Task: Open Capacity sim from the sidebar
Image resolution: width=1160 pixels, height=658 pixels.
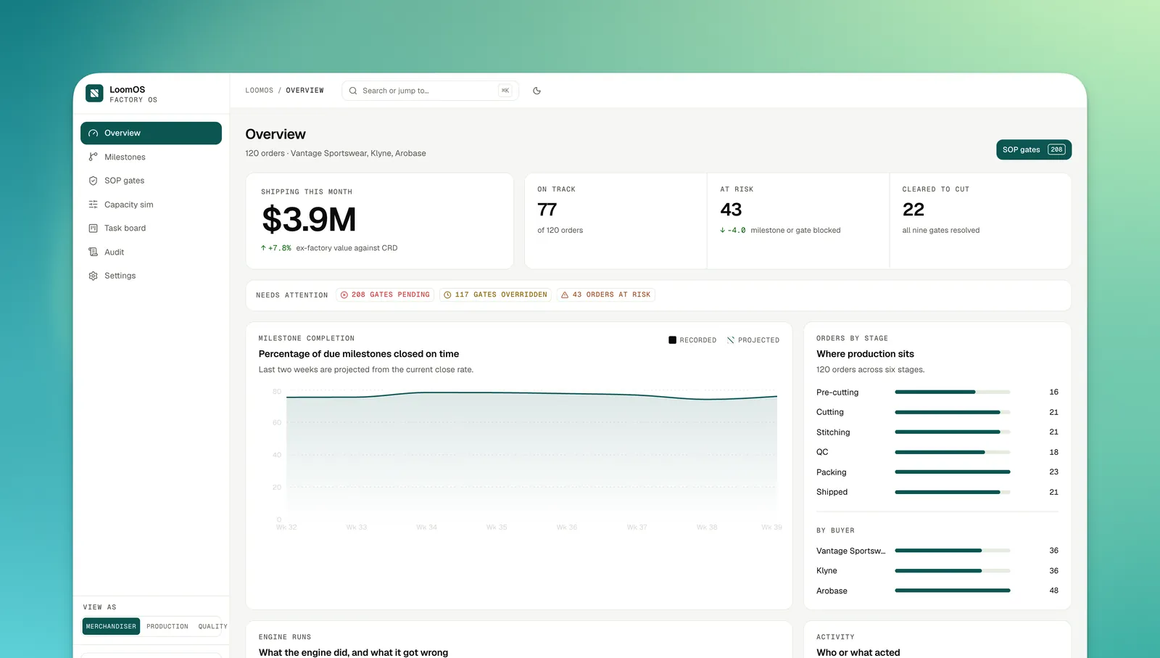Action: 151,205
